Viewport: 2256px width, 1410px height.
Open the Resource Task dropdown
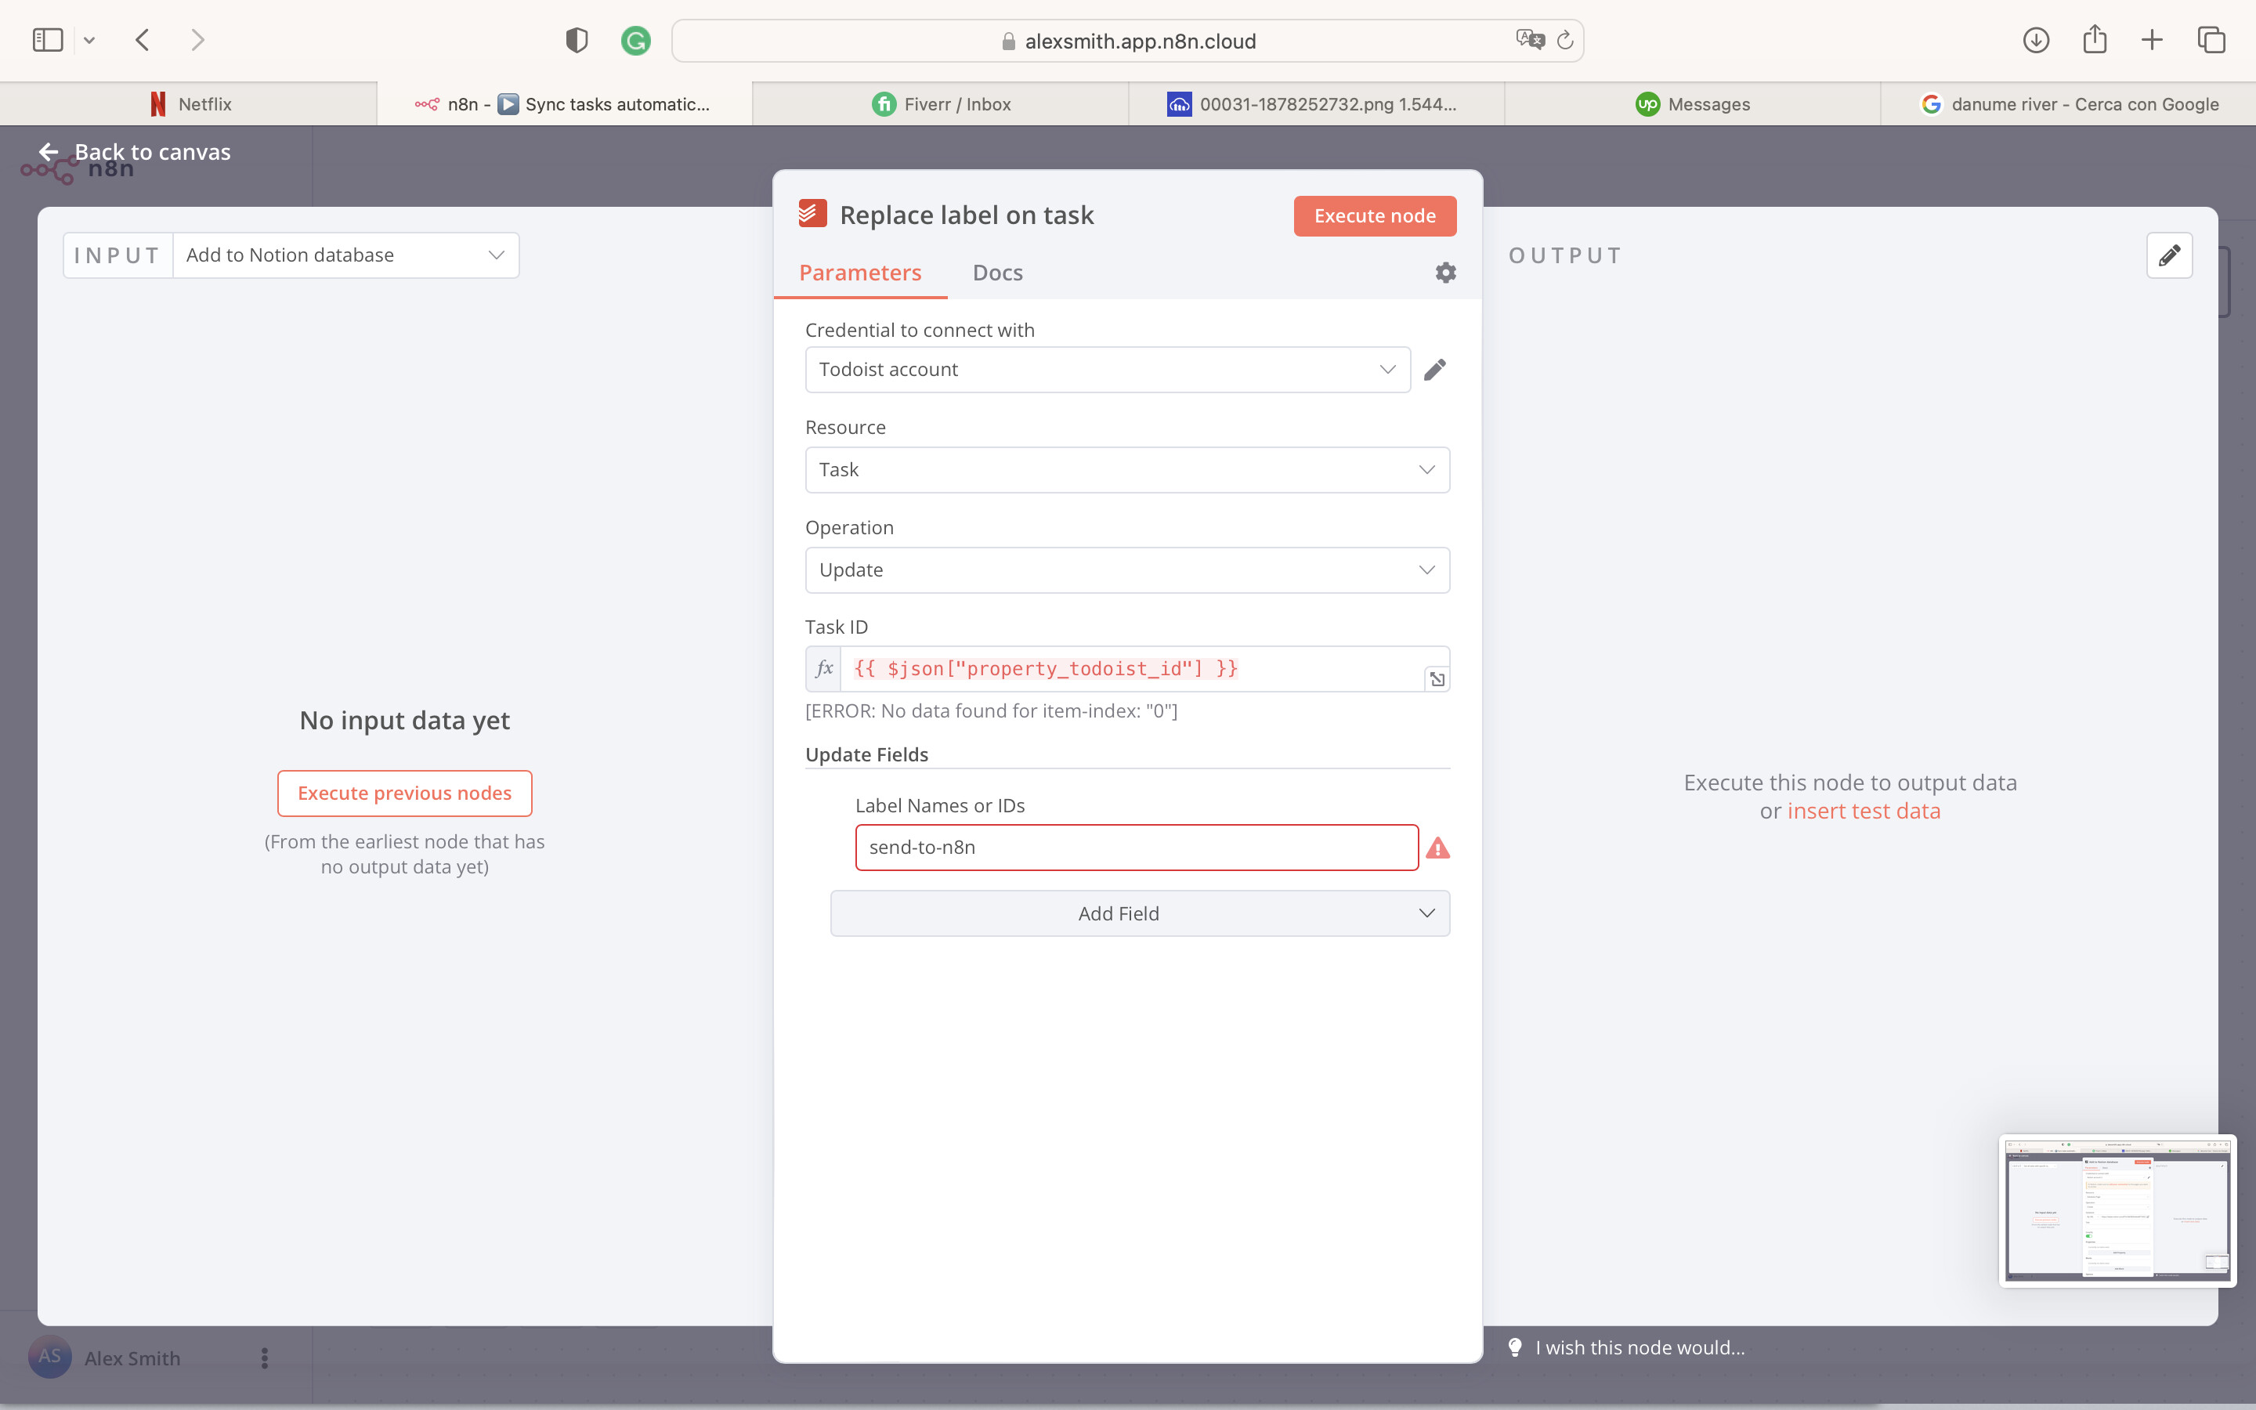[1126, 470]
